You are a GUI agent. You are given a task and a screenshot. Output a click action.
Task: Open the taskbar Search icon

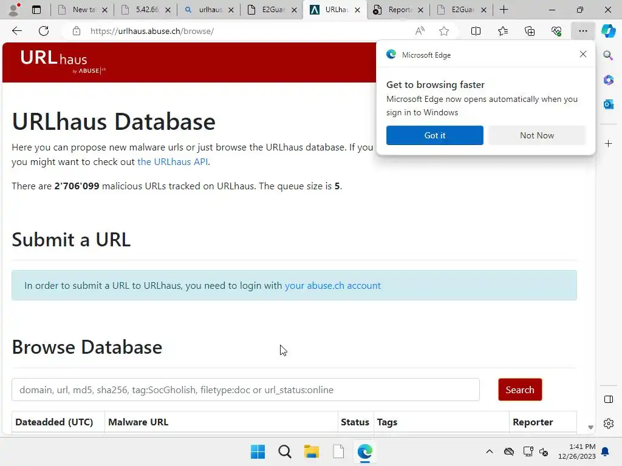tap(285, 451)
